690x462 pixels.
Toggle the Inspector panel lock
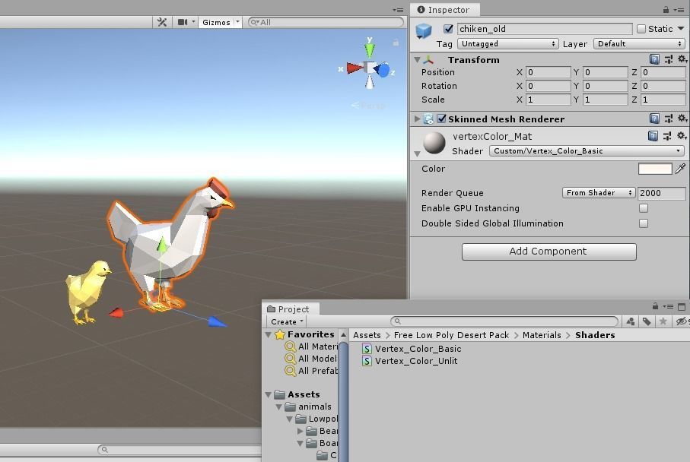[x=666, y=9]
